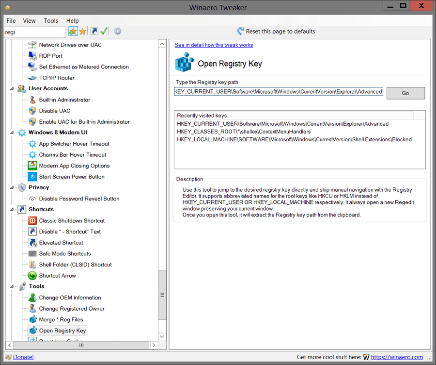
Task: Select recent key HKEY_CURRENT_USER ending in Explorer\Advanced
Action: click(283, 124)
